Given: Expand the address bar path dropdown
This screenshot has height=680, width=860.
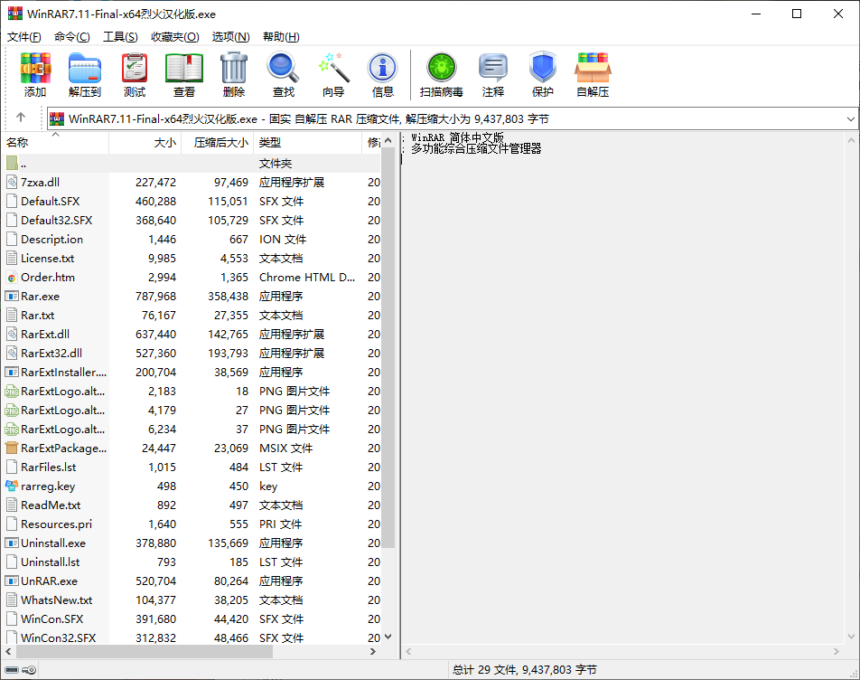Looking at the screenshot, I should click(850, 119).
